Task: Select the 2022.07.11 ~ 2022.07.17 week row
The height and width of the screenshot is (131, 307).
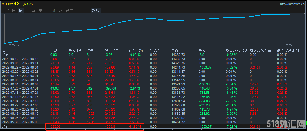Action: click(153, 97)
